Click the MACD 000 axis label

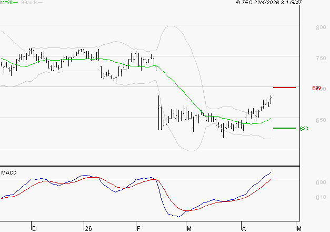321,182
